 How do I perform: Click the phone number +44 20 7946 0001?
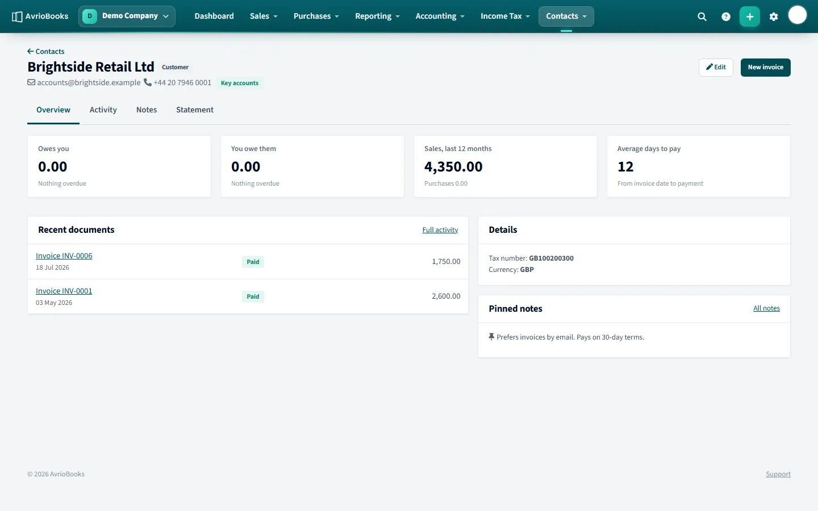tap(182, 82)
